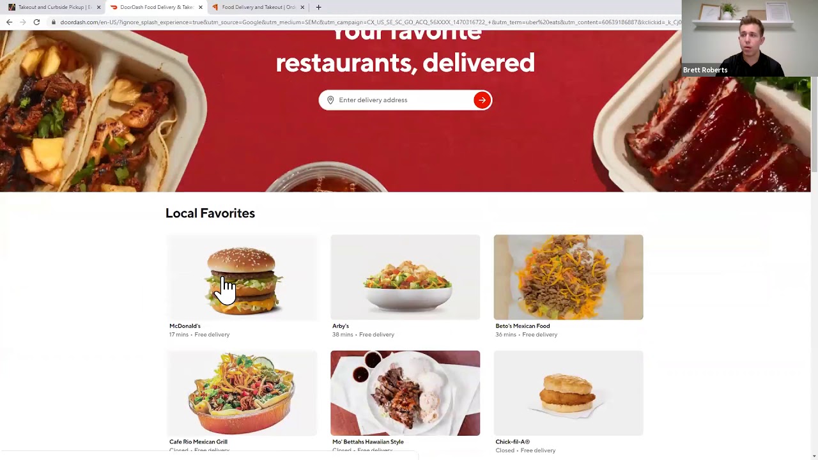Viewport: 818px width, 460px height.
Task: Reload the page using the refresh icon
Action: point(36,22)
